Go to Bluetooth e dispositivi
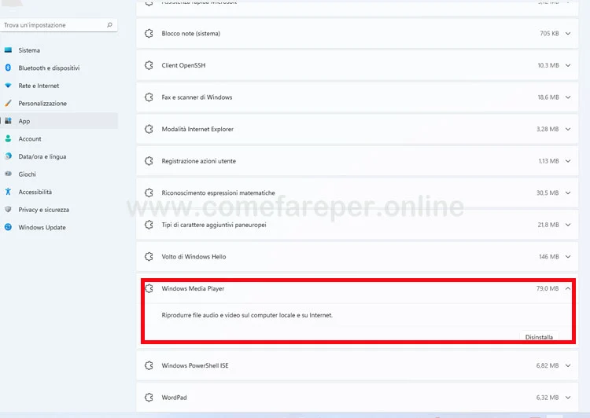Screen dimensions: 590x418 (59, 68)
